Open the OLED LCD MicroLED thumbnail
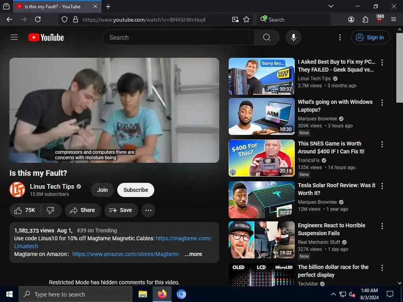 click(x=262, y=274)
